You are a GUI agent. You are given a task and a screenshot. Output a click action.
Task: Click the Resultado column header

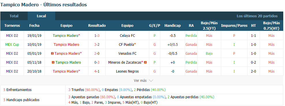coord(97,26)
